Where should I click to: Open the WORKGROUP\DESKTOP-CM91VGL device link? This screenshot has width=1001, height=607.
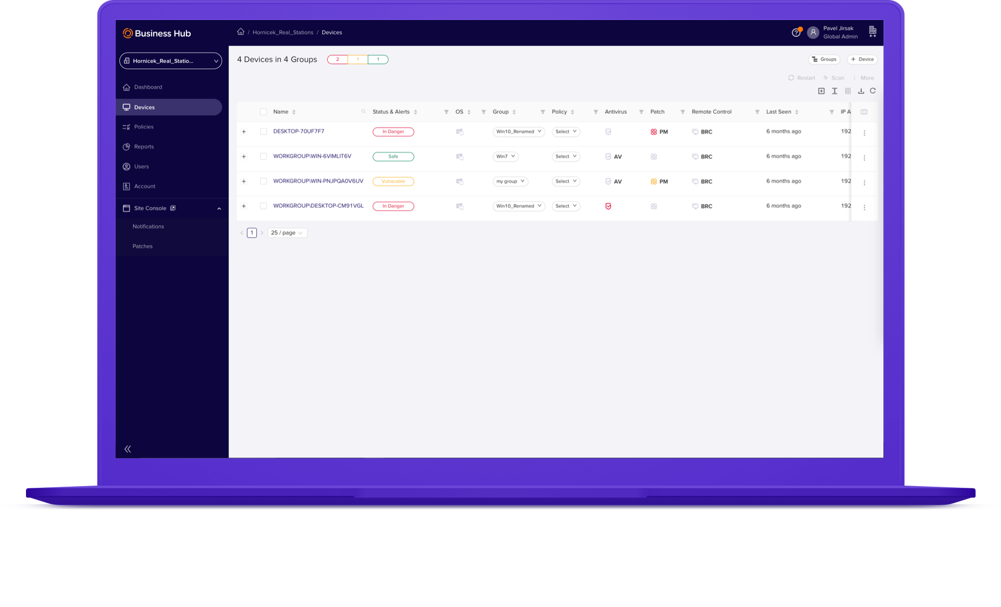tap(318, 206)
